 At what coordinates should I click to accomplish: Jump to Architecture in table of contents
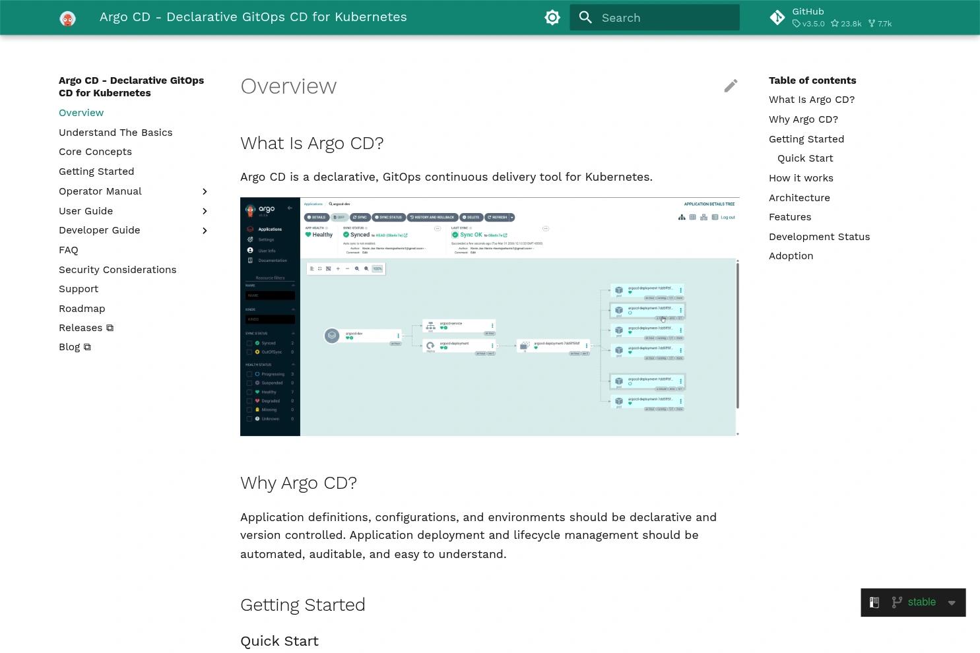799,198
